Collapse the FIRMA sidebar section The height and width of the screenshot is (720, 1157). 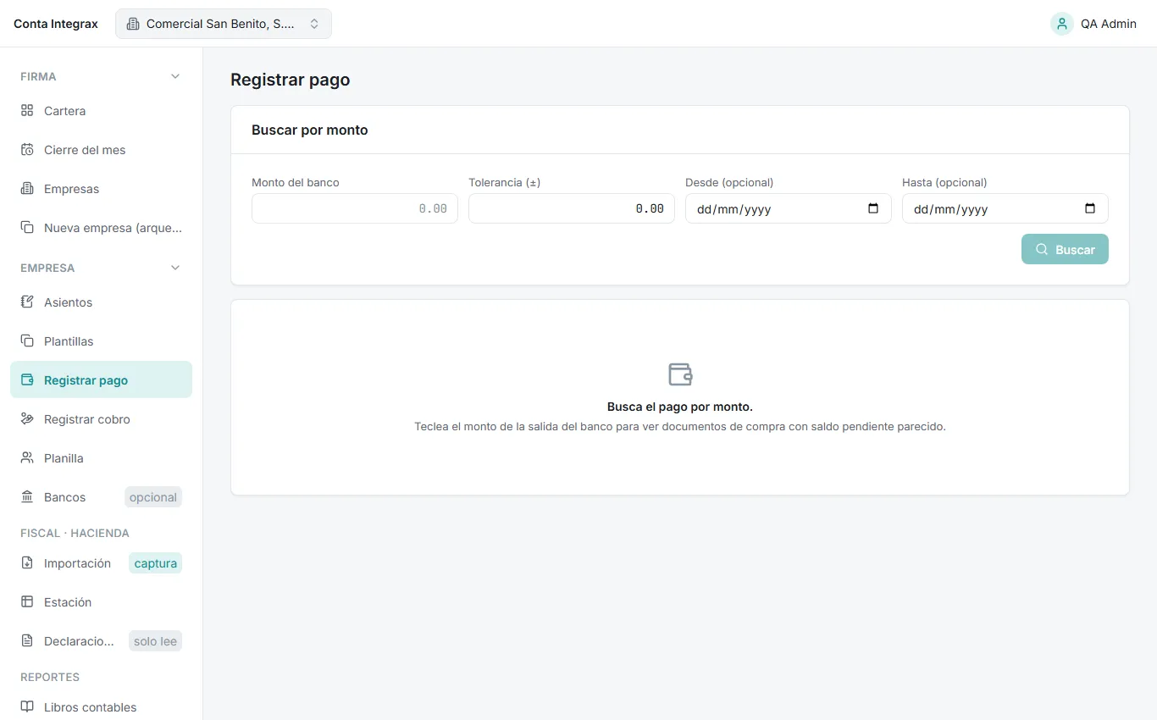point(175,76)
